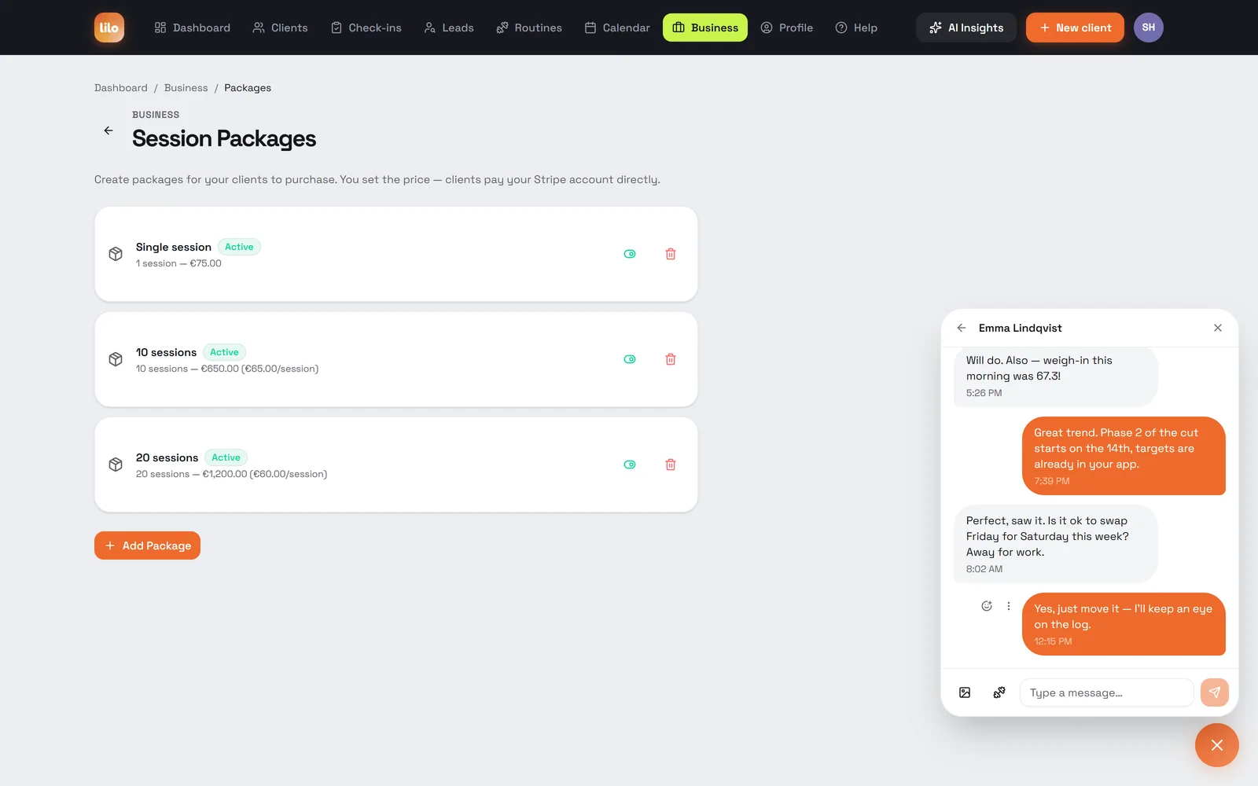Open the Calendar page
1258x786 pixels.
tap(617, 28)
